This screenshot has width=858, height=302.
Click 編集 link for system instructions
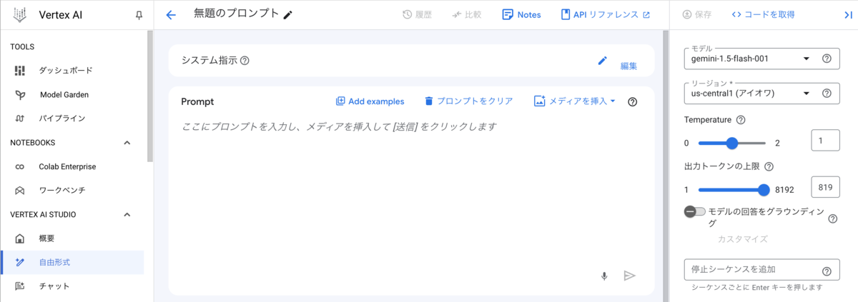click(x=628, y=66)
